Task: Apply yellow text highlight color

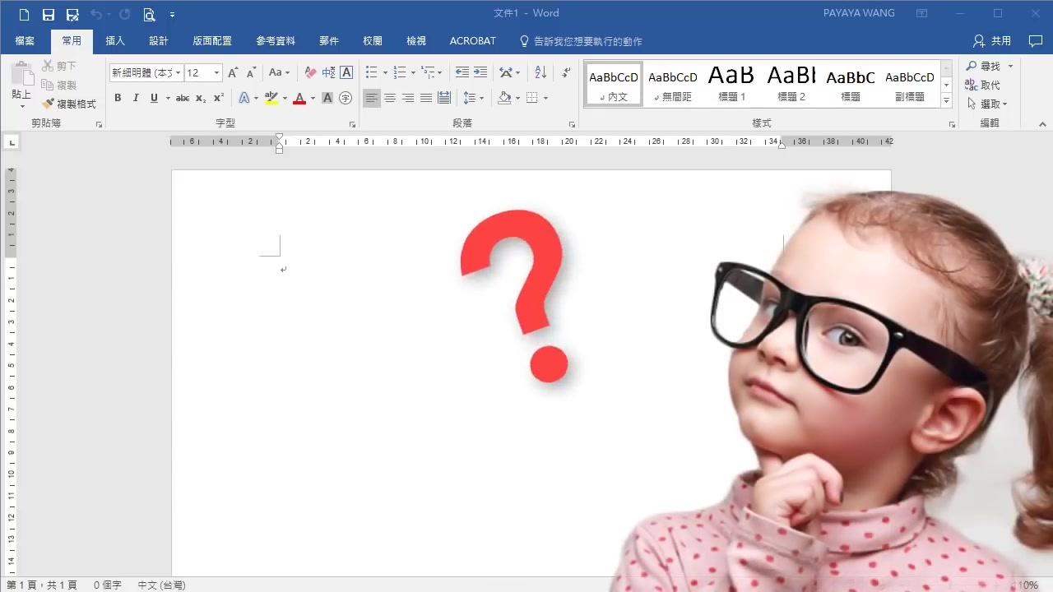Action: click(x=271, y=98)
